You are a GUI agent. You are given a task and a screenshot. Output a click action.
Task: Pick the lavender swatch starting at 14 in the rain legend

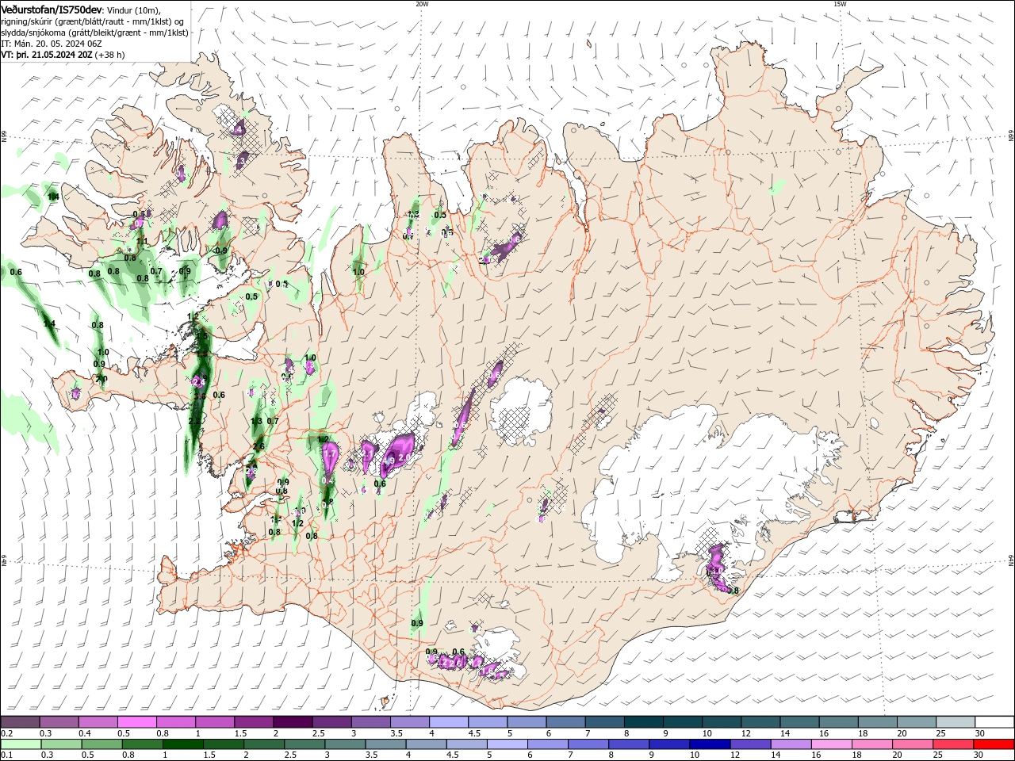pos(791,744)
